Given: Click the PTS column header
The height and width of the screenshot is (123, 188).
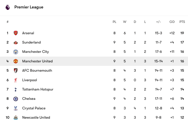Looking at the screenshot, I should click(x=182, y=22).
